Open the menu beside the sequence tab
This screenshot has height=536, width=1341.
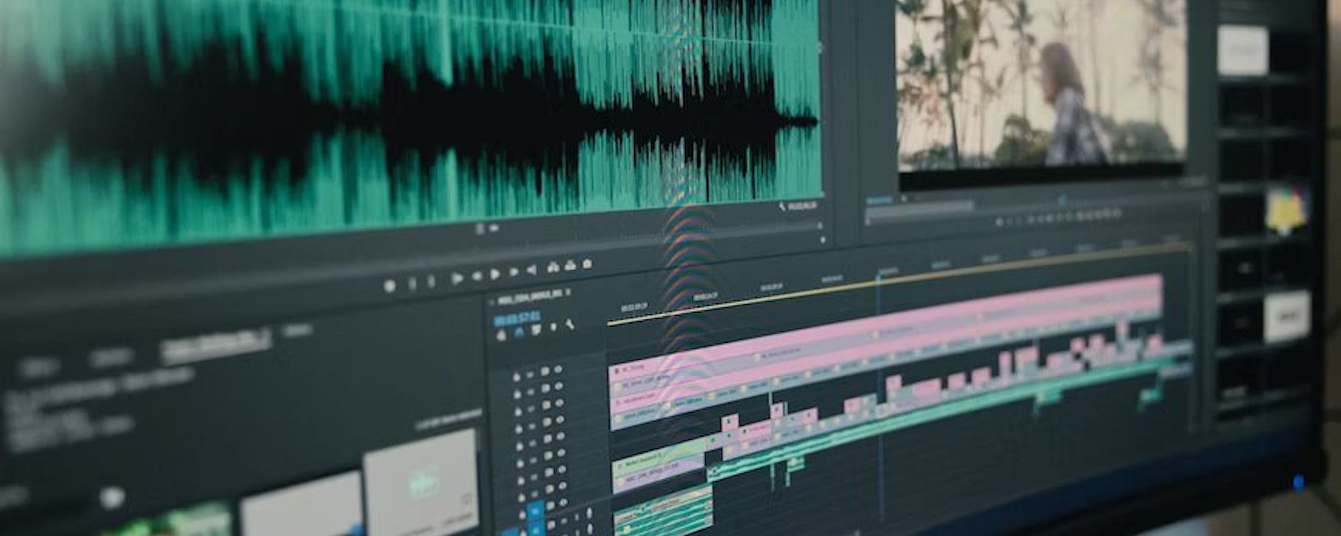568,292
